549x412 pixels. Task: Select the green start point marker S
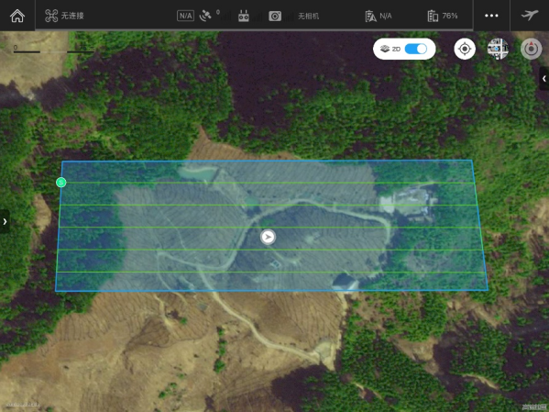coord(61,183)
